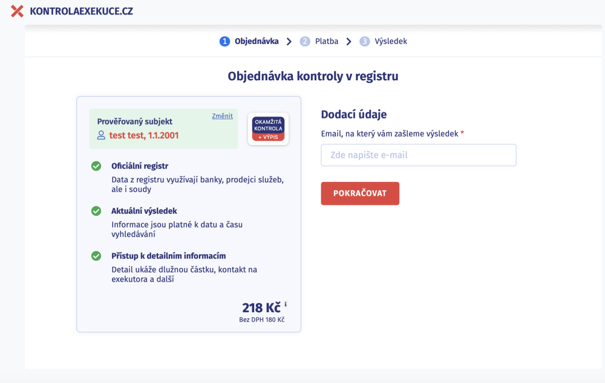605x383 pixels.
Task: Go to the Výsledek step
Action: pyautogui.click(x=391, y=42)
